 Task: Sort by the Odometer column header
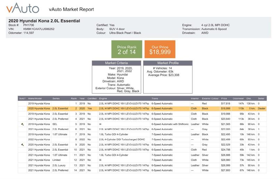coord(238,98)
